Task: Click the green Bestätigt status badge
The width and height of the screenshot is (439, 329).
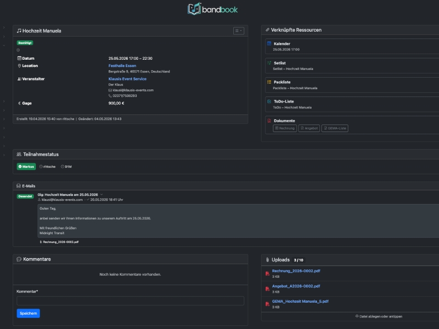Action: (x=25, y=43)
